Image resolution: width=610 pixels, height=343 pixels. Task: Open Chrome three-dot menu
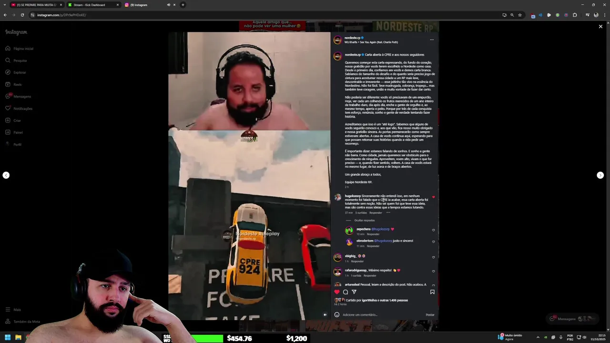(604, 15)
